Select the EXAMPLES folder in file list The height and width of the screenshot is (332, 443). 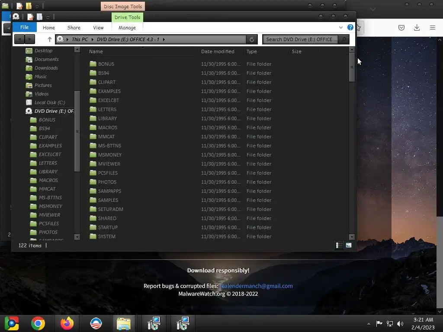[x=109, y=91]
